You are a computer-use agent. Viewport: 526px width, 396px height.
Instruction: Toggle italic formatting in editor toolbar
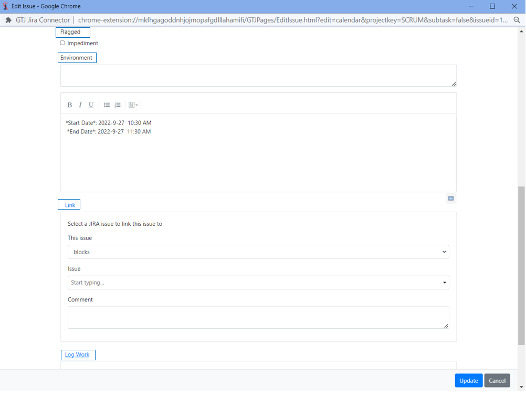(80, 105)
